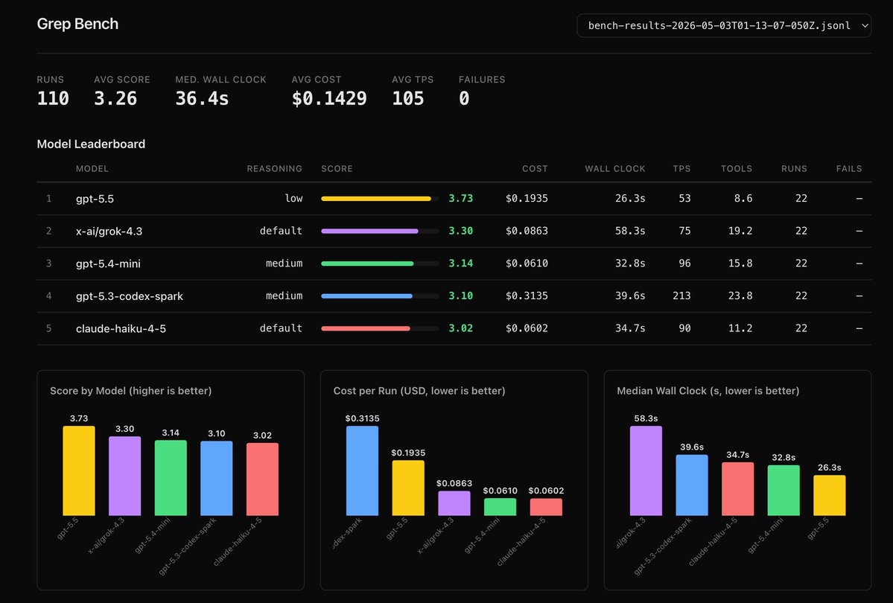This screenshot has width=893, height=603.
Task: Click the WALL CLOCK column header
Action: click(x=615, y=168)
